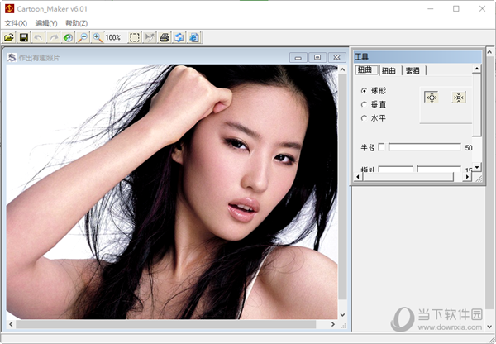Click the image window scroll right arrow

click(x=333, y=324)
